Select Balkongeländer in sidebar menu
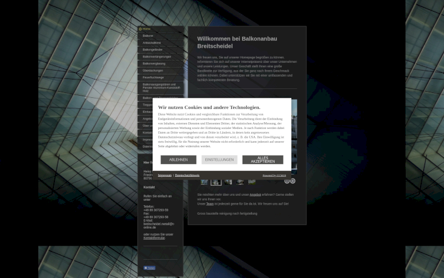The width and height of the screenshot is (444, 278). click(153, 49)
